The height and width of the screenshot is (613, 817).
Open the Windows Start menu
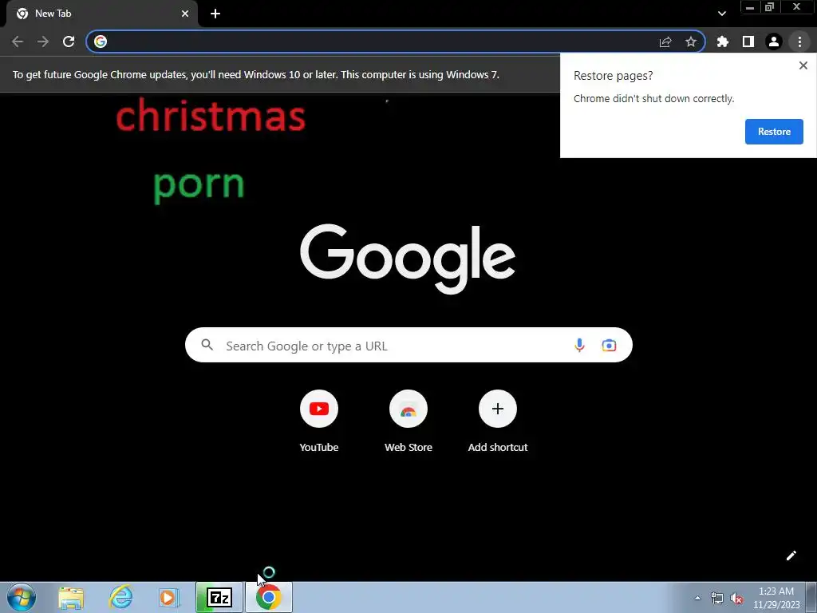[x=22, y=597]
